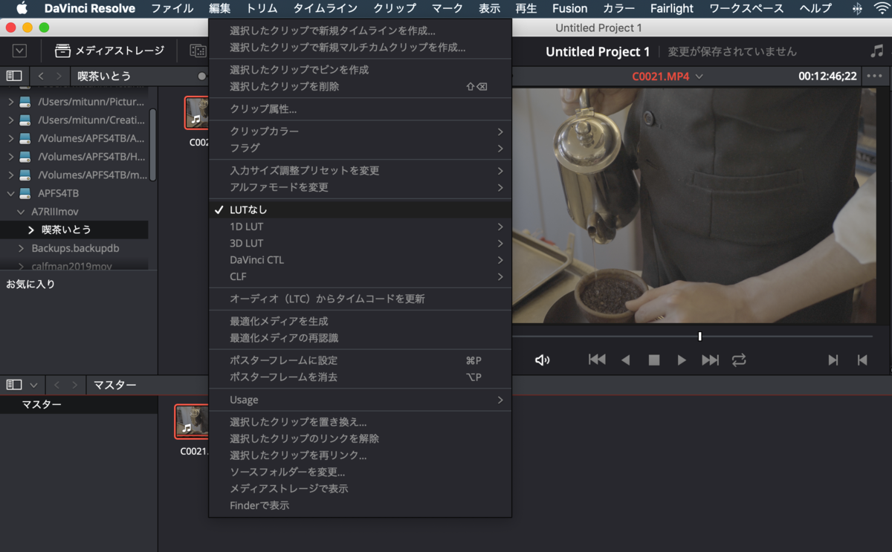Expand the Backups.backupdb folder
Image resolution: width=892 pixels, height=552 pixels.
[x=22, y=248]
